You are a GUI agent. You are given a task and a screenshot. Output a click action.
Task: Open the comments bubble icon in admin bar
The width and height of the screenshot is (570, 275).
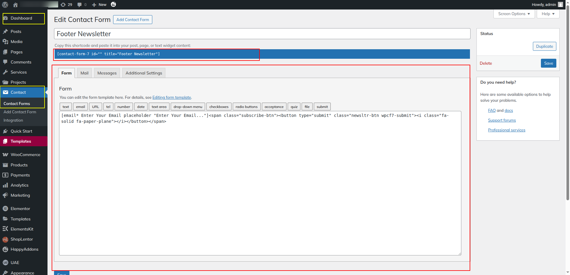(80, 5)
